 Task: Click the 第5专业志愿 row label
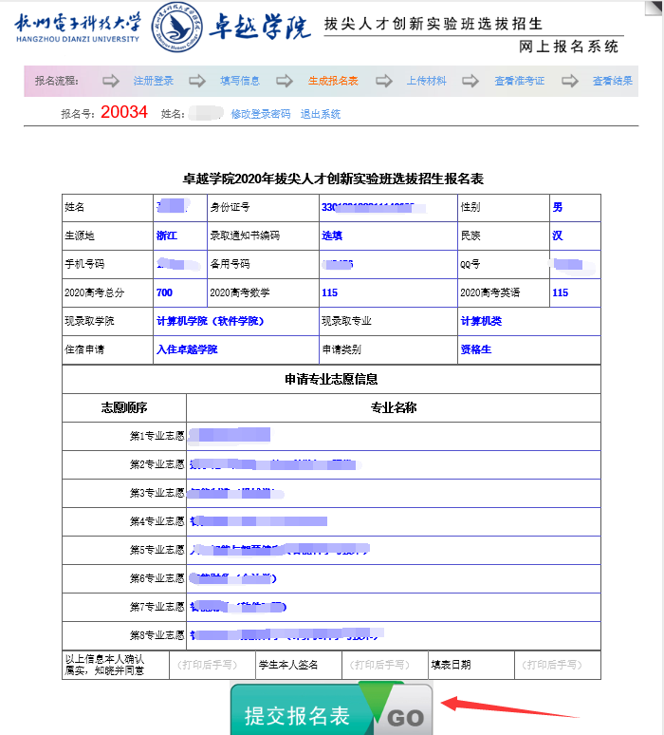pos(157,550)
